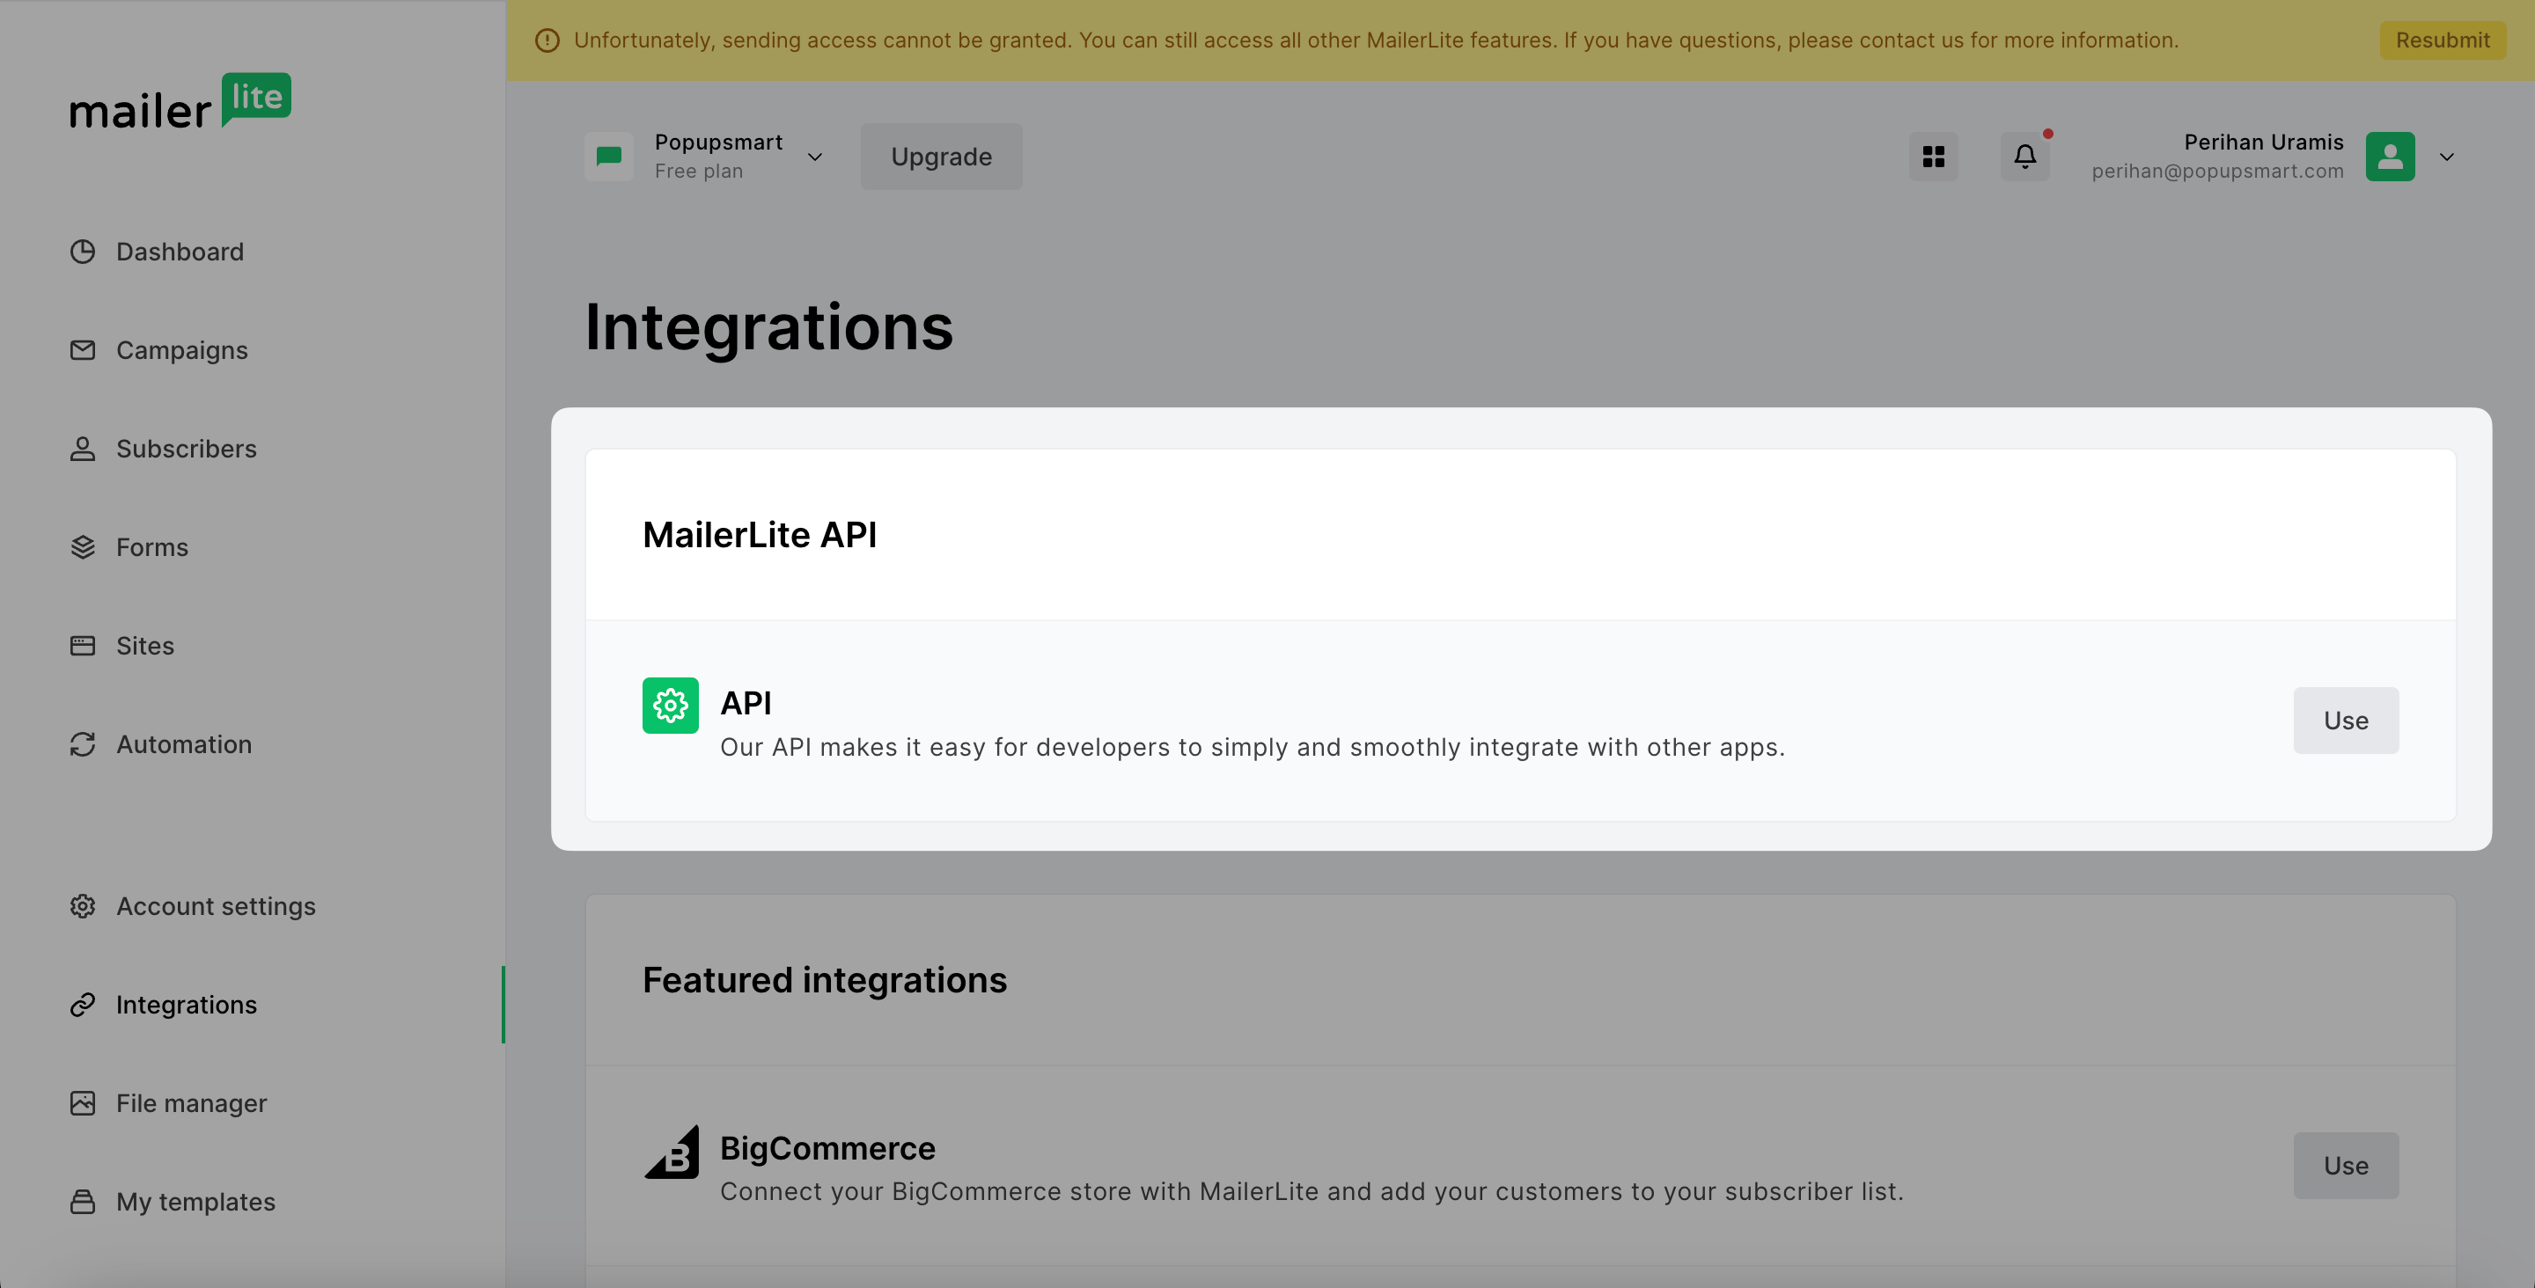
Task: Click the bell notification icon
Action: (x=2023, y=155)
